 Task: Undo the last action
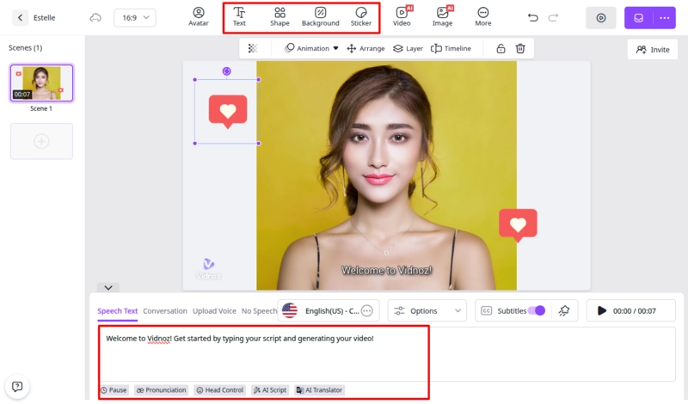click(x=532, y=17)
